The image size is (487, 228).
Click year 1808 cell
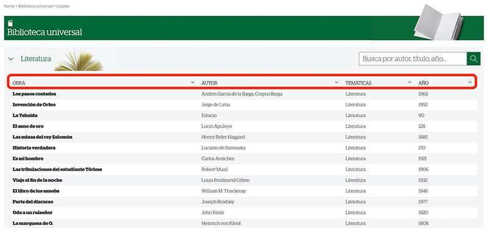[424, 223]
